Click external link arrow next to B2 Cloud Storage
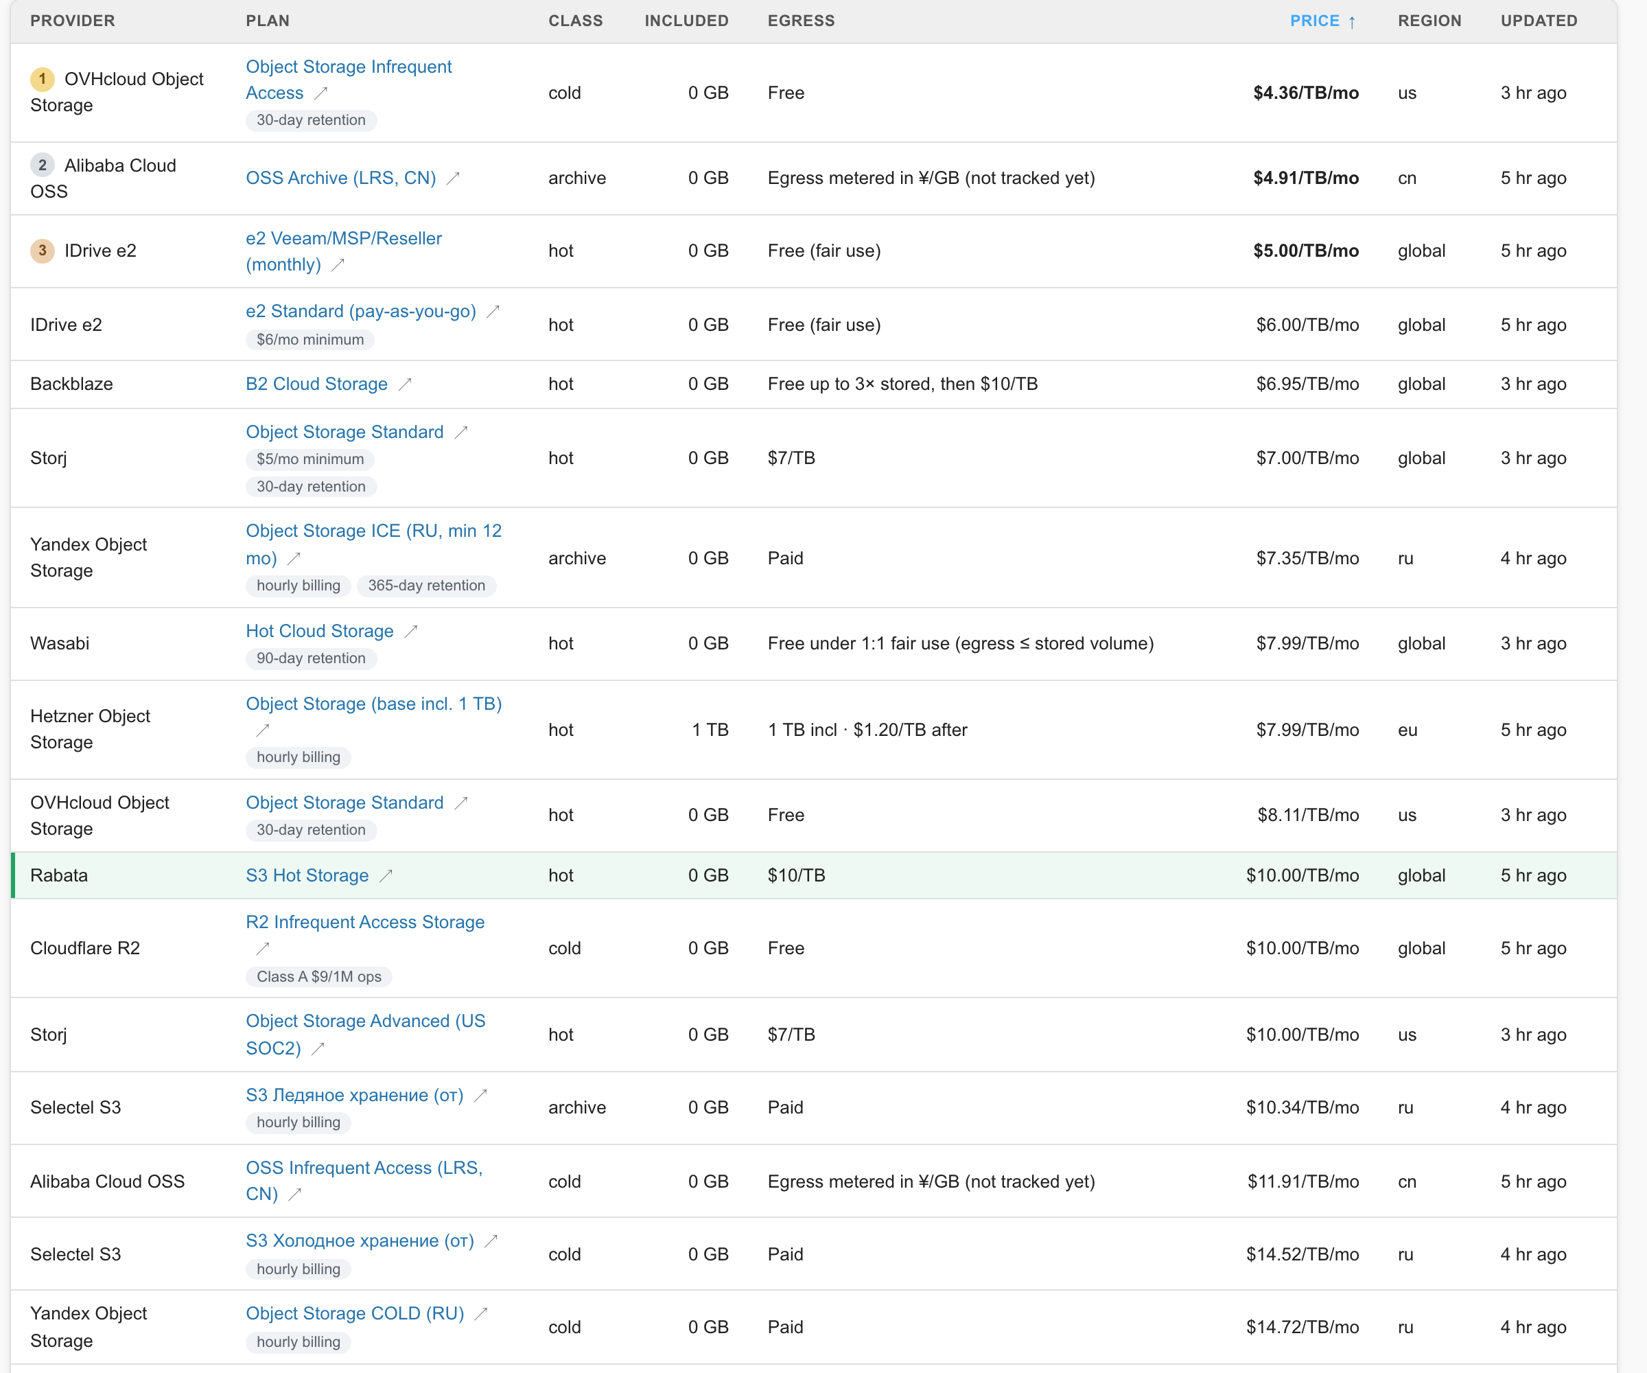The width and height of the screenshot is (1647, 1373). point(405,384)
